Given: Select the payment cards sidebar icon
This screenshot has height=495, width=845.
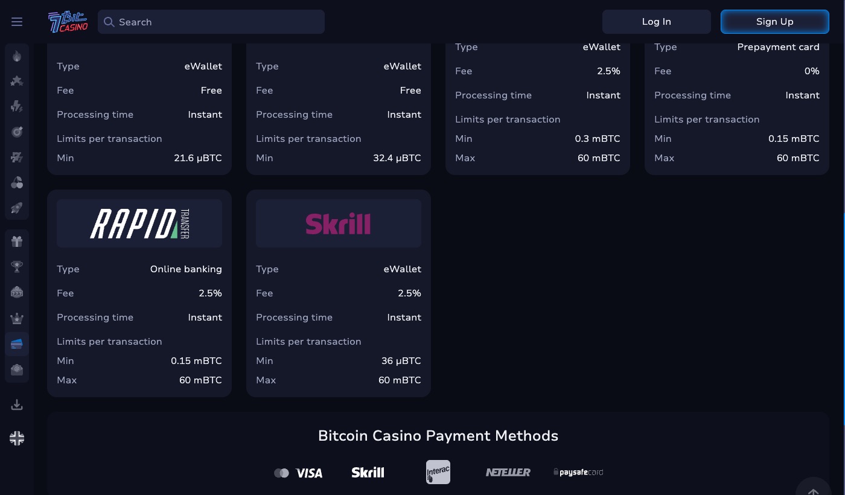Looking at the screenshot, I should click(17, 344).
